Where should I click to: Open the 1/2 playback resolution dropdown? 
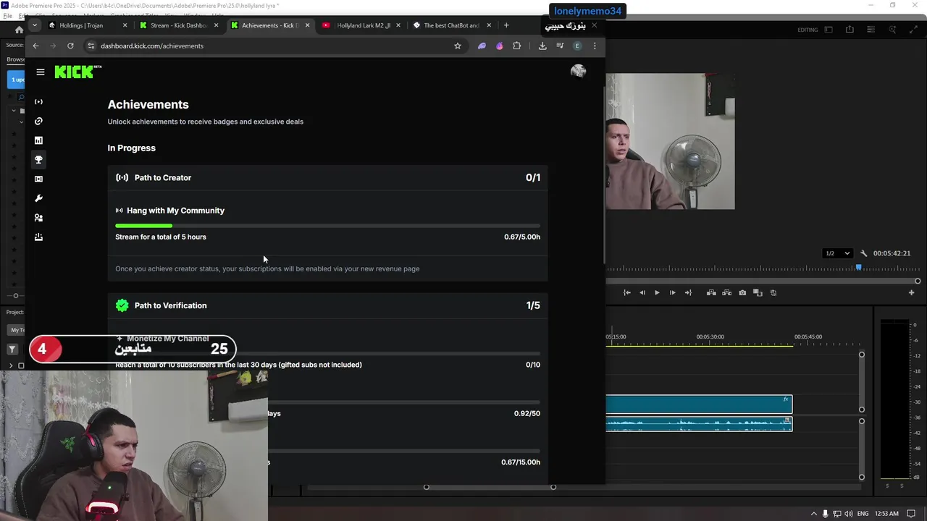point(838,253)
